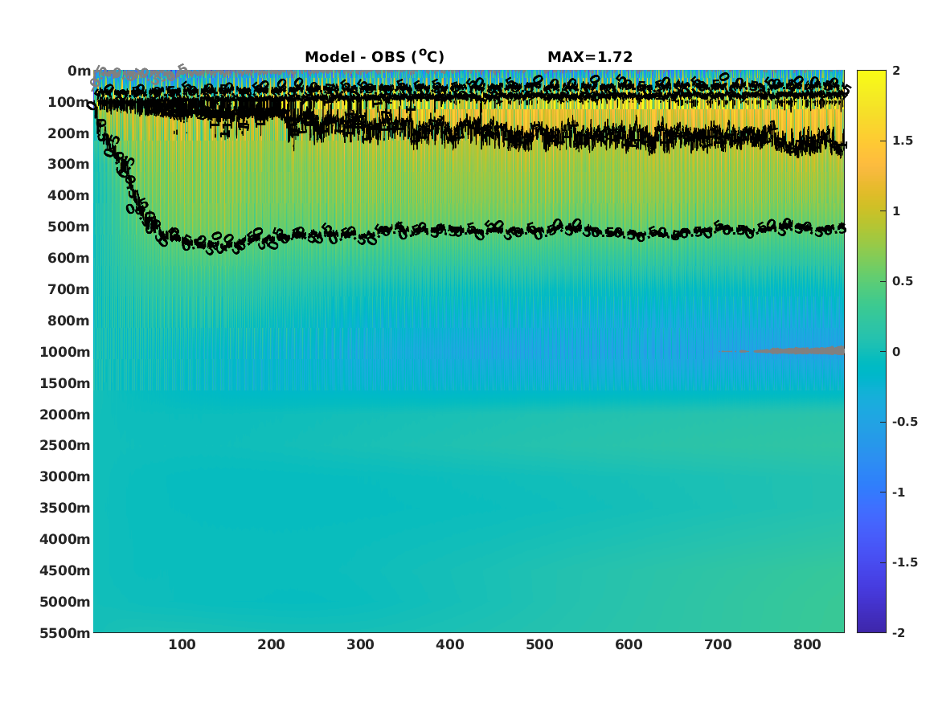Click the y-axis label '5000m'

(65, 602)
